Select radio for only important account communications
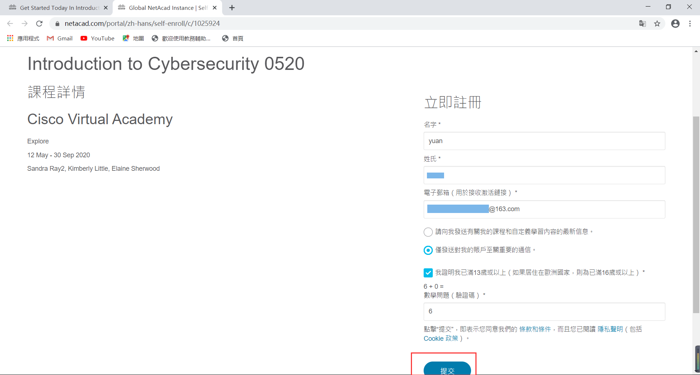The width and height of the screenshot is (700, 375). point(428,250)
